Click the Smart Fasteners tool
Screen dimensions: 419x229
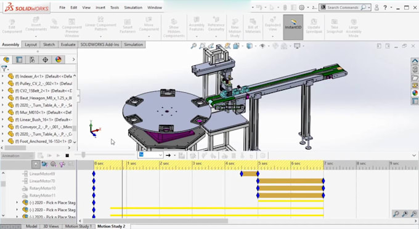[x=128, y=26]
